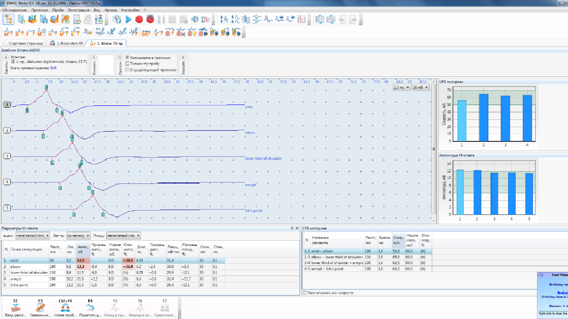568x319 pixels.
Task: Open the Обследование menu
Action: pyautogui.click(x=14, y=10)
